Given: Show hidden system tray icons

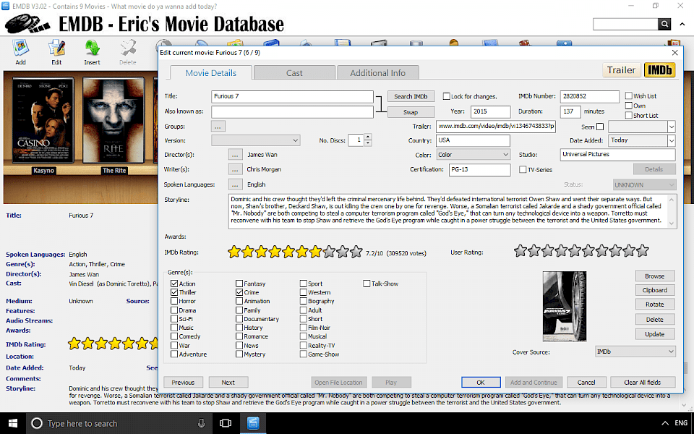Looking at the screenshot, I should pyautogui.click(x=664, y=423).
